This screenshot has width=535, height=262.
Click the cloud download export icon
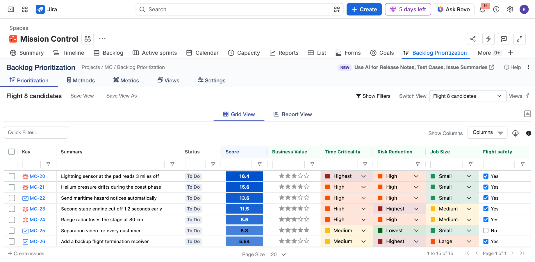[x=516, y=133]
